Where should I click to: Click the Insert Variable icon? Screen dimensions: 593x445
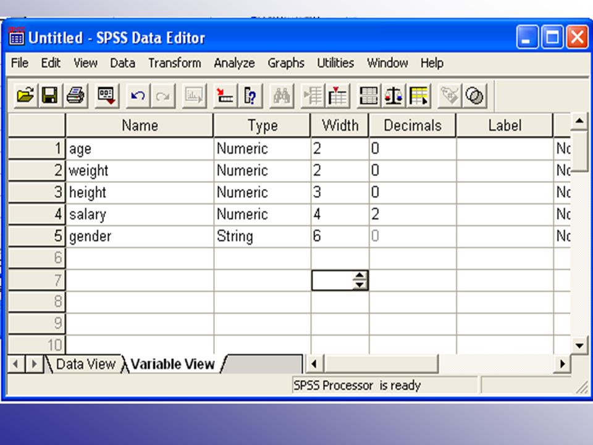tap(337, 95)
